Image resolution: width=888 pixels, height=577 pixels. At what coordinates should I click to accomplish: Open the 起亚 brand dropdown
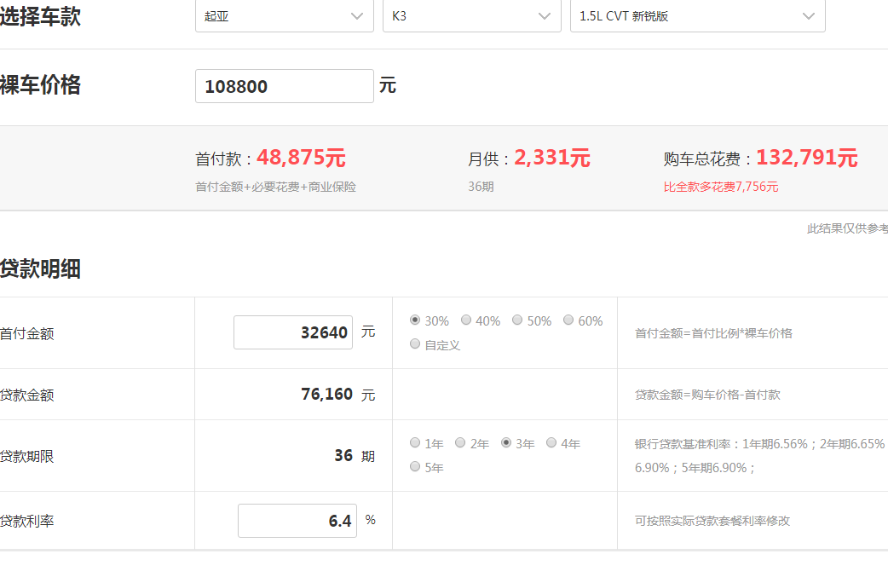point(285,16)
